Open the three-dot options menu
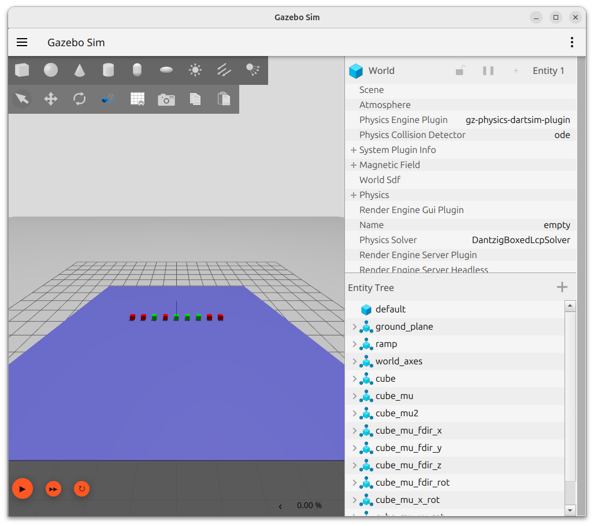The width and height of the screenshot is (594, 526). pyautogui.click(x=571, y=42)
